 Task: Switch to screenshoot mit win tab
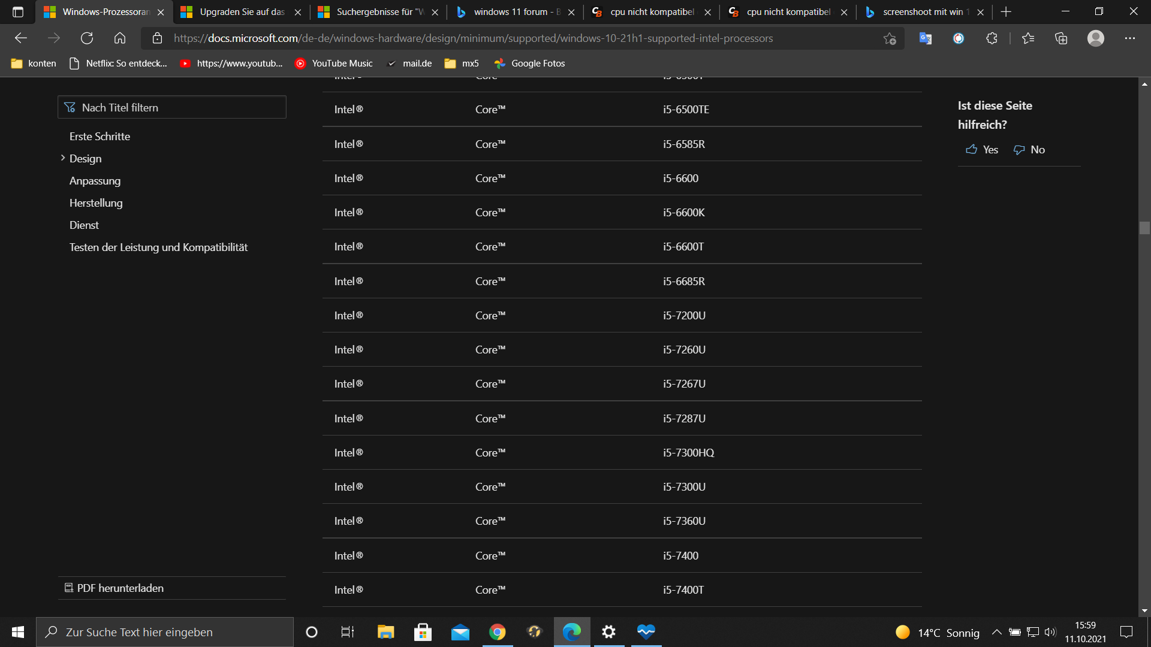tap(925, 12)
